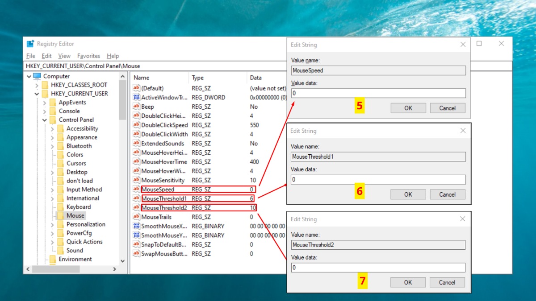This screenshot has height=301, width=536.
Task: Click OK in MouseThreshold1 Edit String dialog
Action: point(408,194)
